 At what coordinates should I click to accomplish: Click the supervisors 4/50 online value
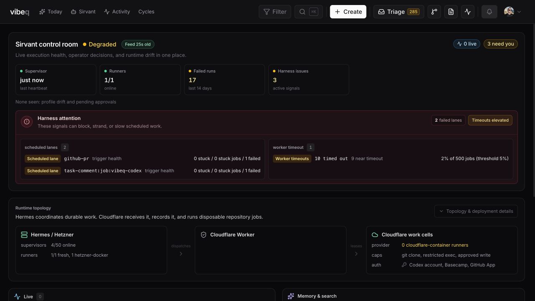pos(63,245)
